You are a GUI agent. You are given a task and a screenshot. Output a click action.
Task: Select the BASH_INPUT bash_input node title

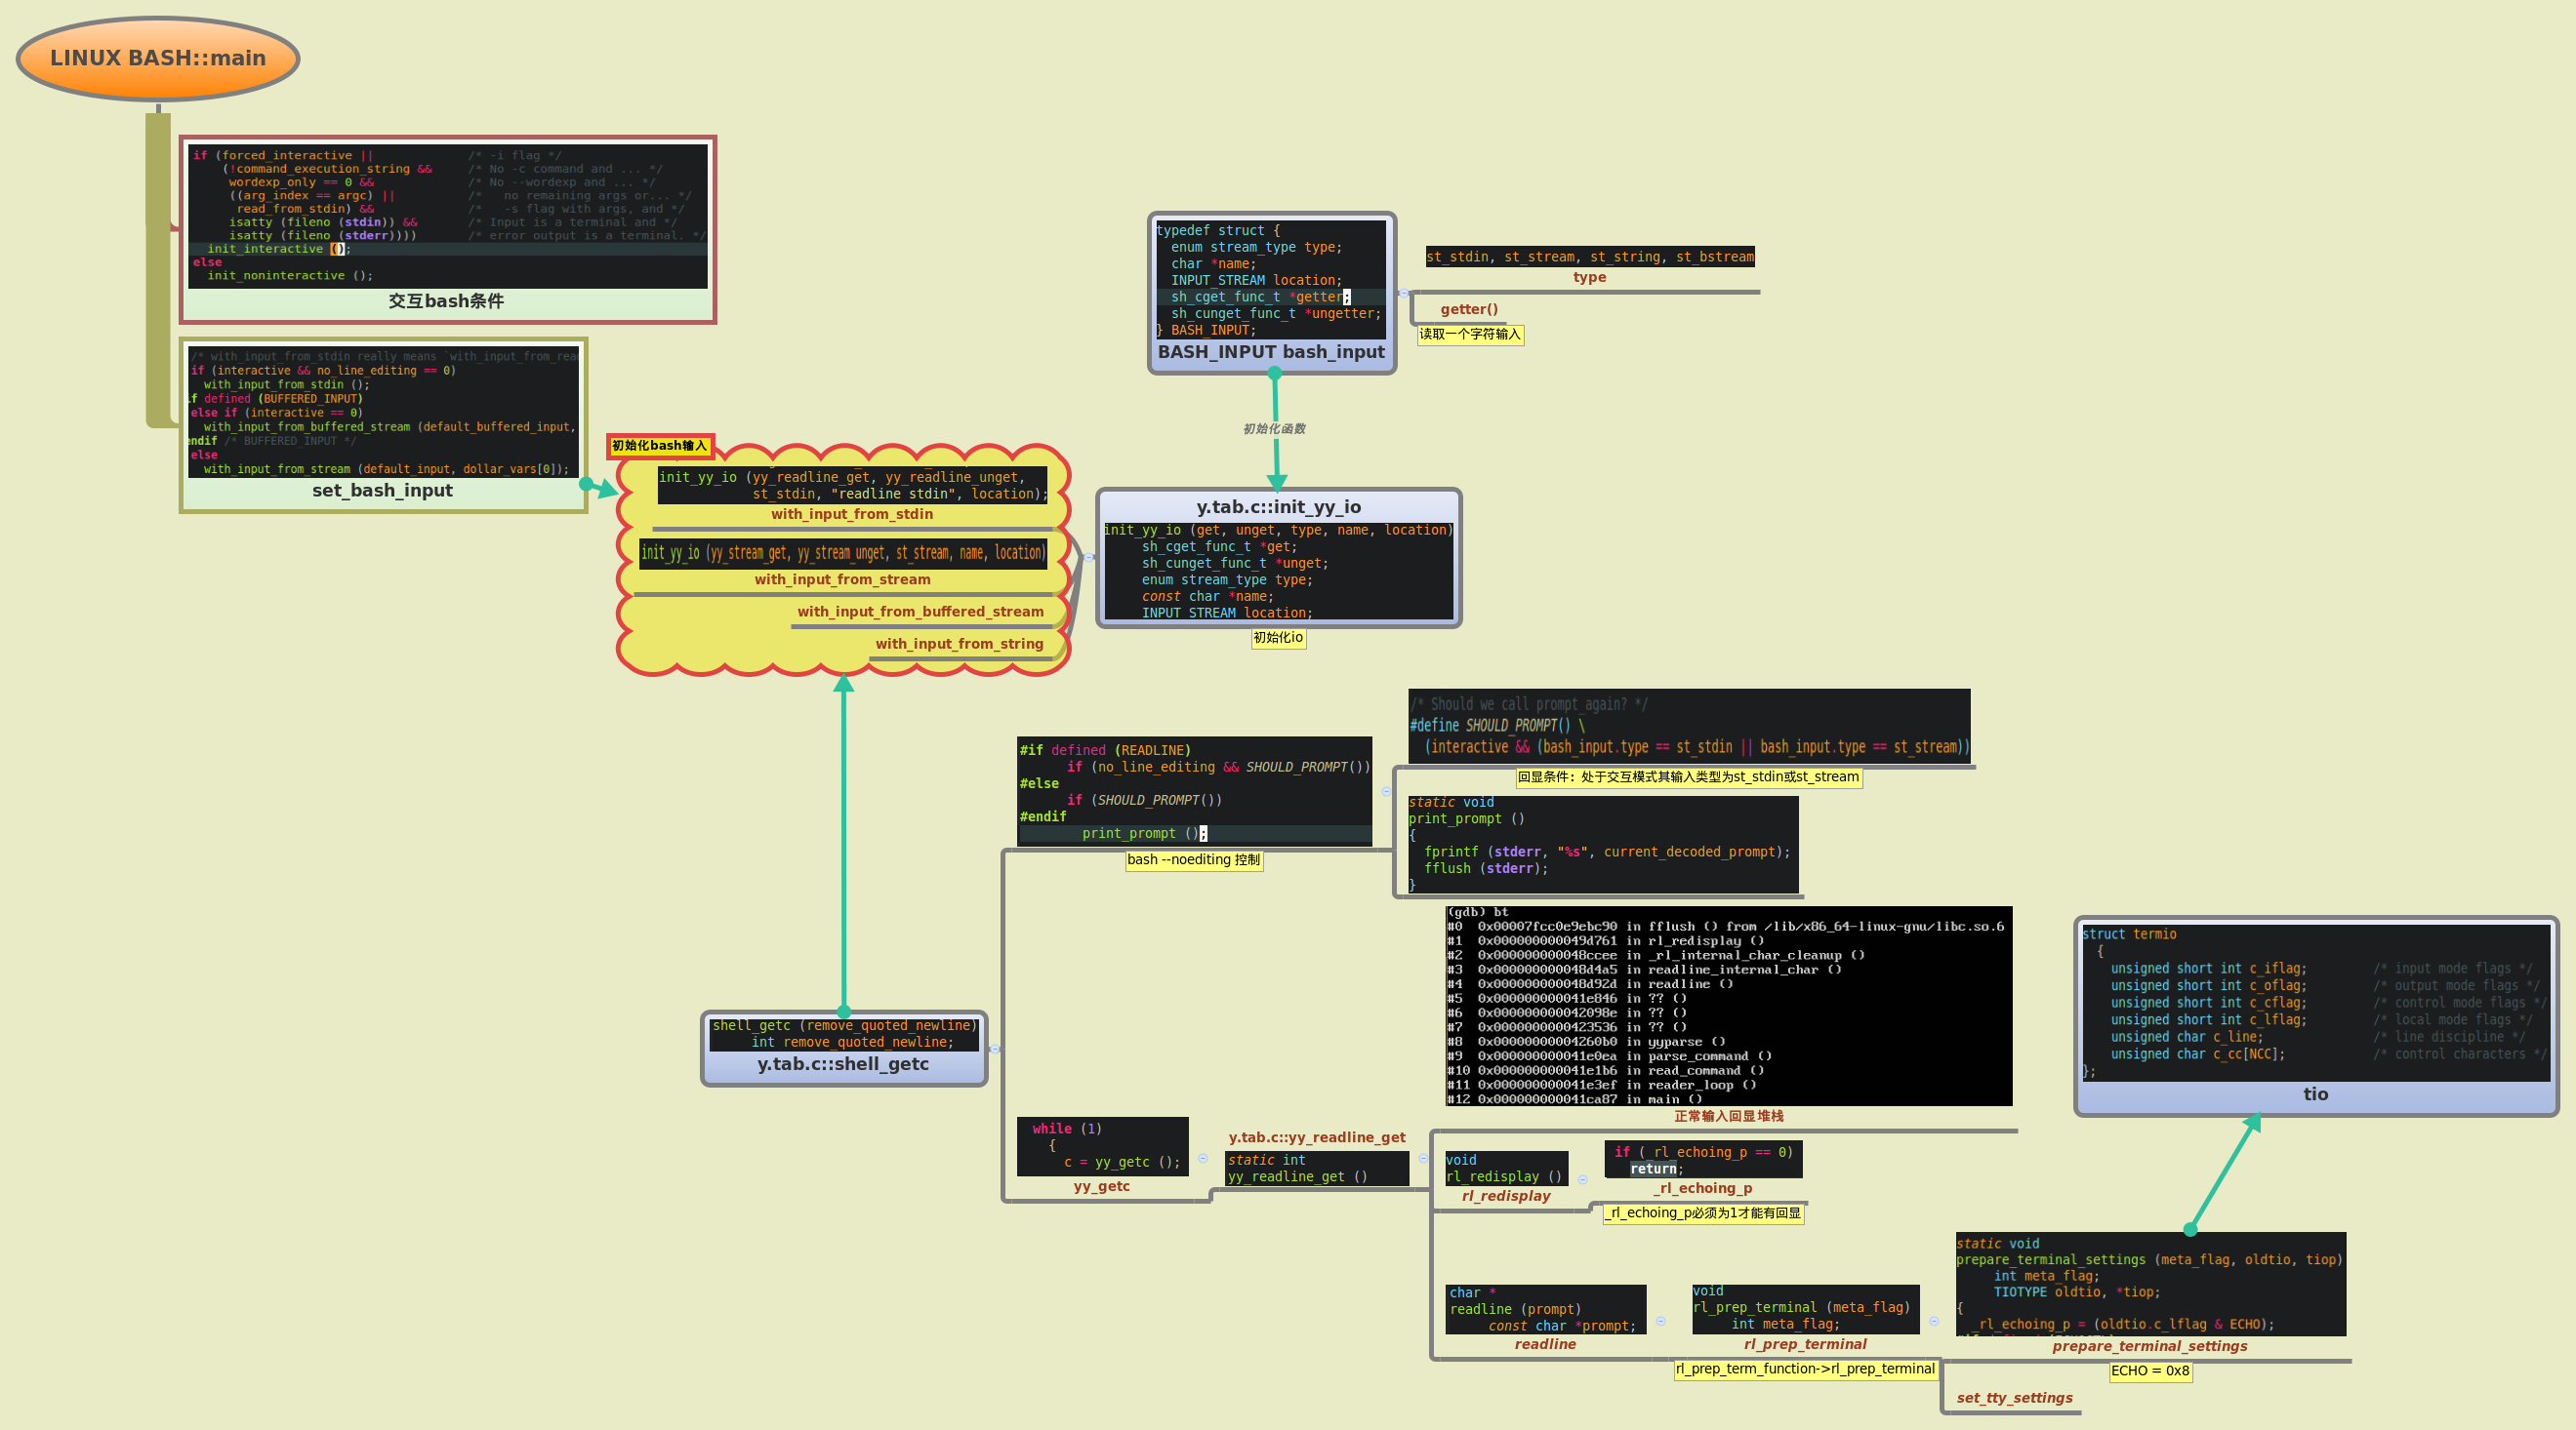(x=1271, y=352)
